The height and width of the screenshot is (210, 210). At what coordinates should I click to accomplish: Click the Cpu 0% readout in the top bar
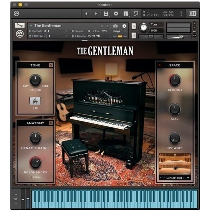point(168,12)
